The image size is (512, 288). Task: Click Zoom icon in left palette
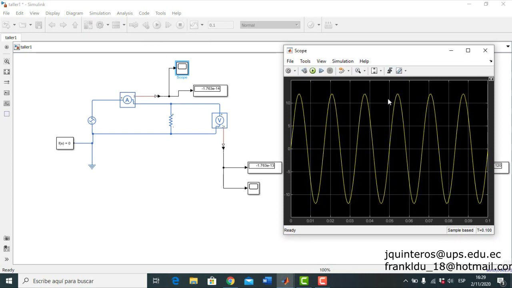(x=6, y=62)
